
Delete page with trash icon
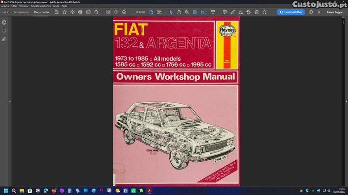[x=257, y=12]
